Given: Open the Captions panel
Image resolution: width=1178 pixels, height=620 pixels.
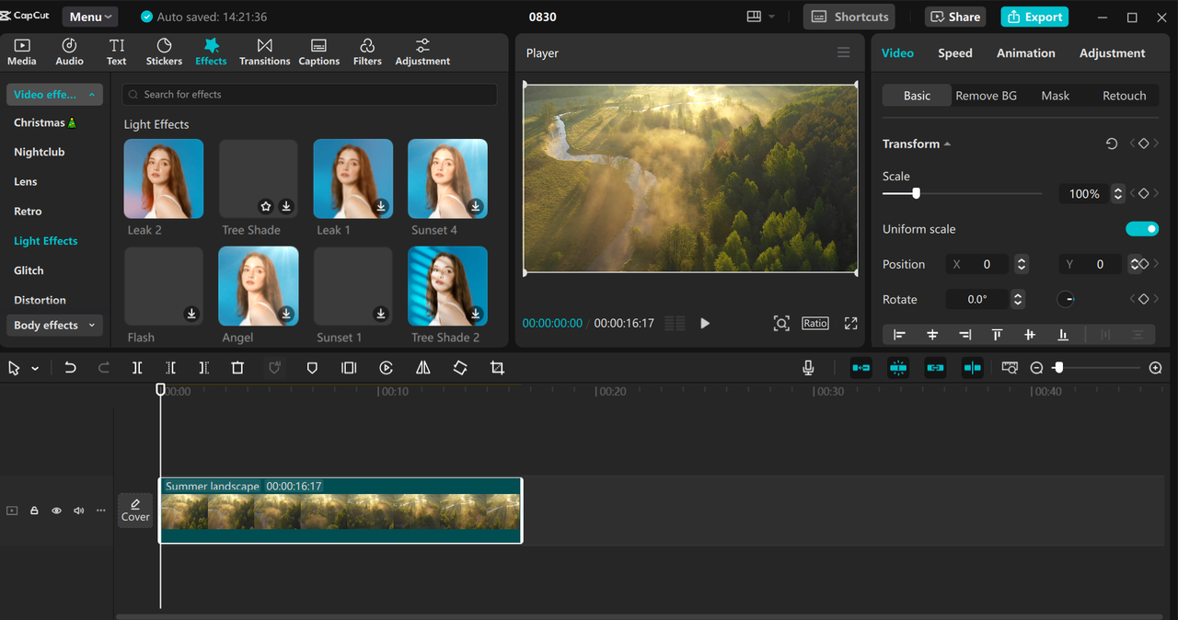Looking at the screenshot, I should (318, 52).
